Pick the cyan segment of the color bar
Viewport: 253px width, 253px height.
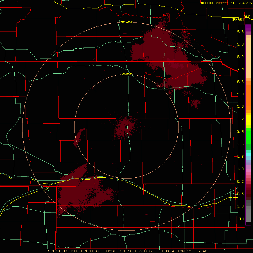click(x=248, y=155)
